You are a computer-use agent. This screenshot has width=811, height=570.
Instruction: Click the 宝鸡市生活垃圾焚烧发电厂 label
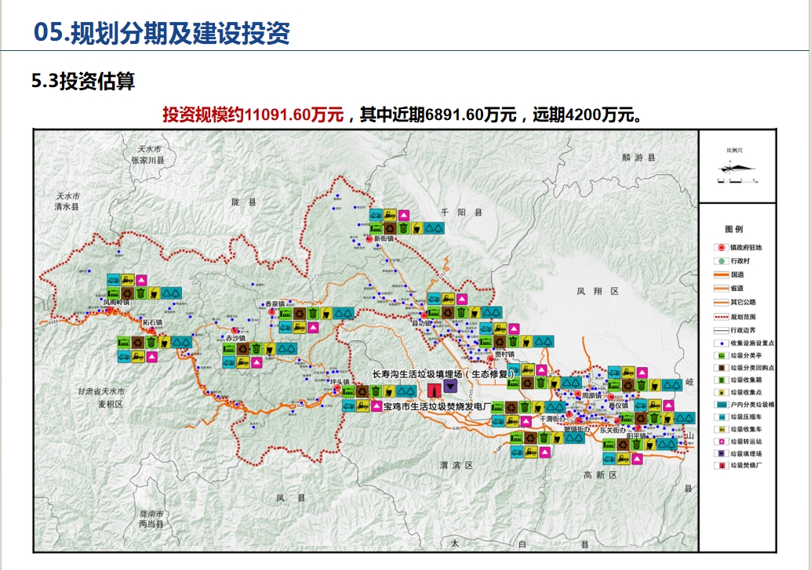436,408
